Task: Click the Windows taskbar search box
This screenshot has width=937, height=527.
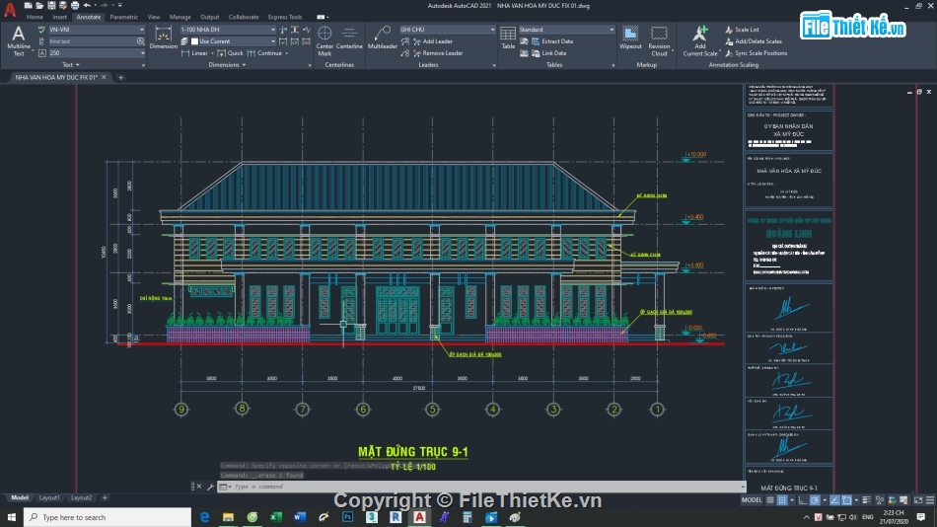Action: click(108, 517)
